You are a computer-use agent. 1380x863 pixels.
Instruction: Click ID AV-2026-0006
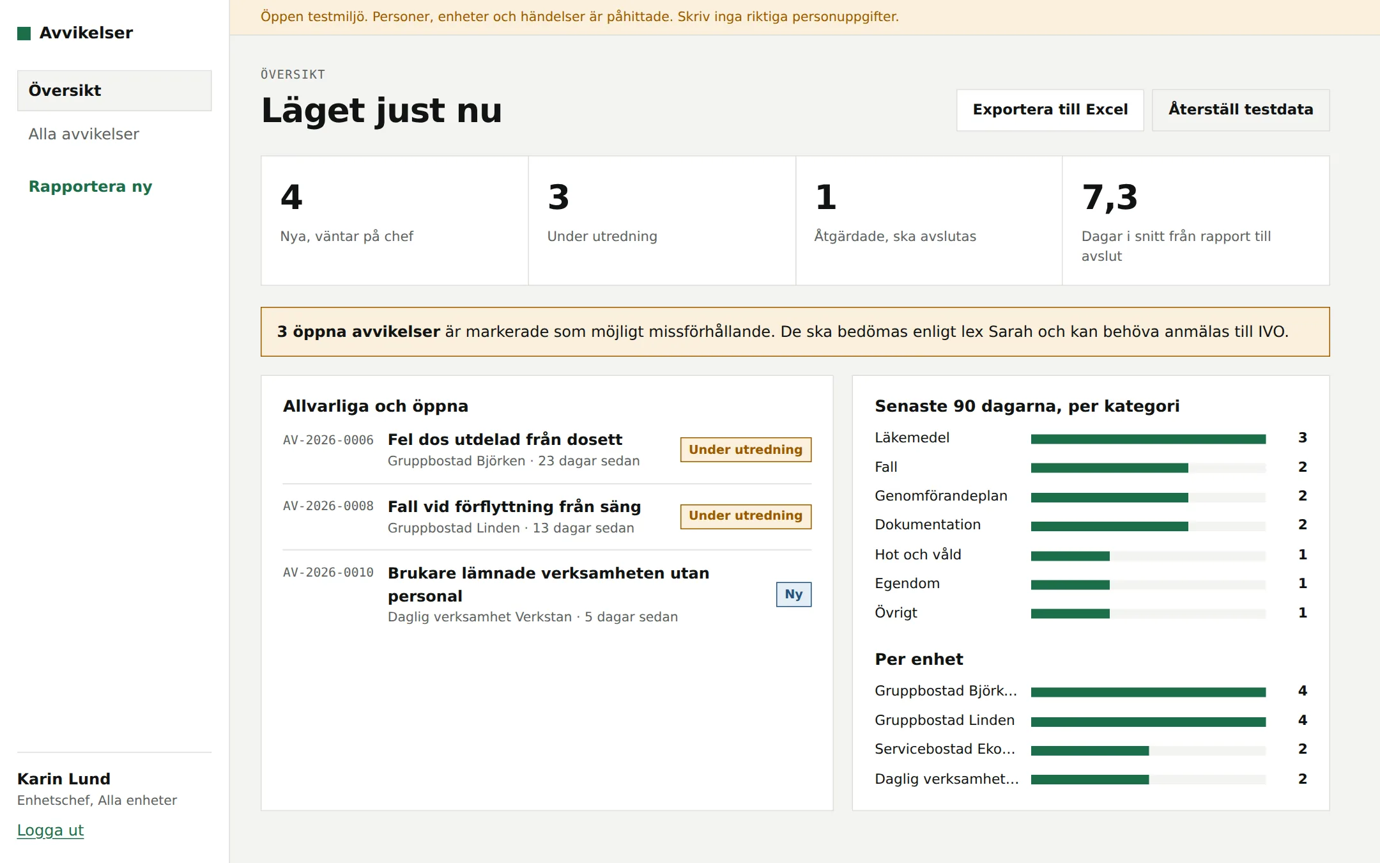point(328,440)
